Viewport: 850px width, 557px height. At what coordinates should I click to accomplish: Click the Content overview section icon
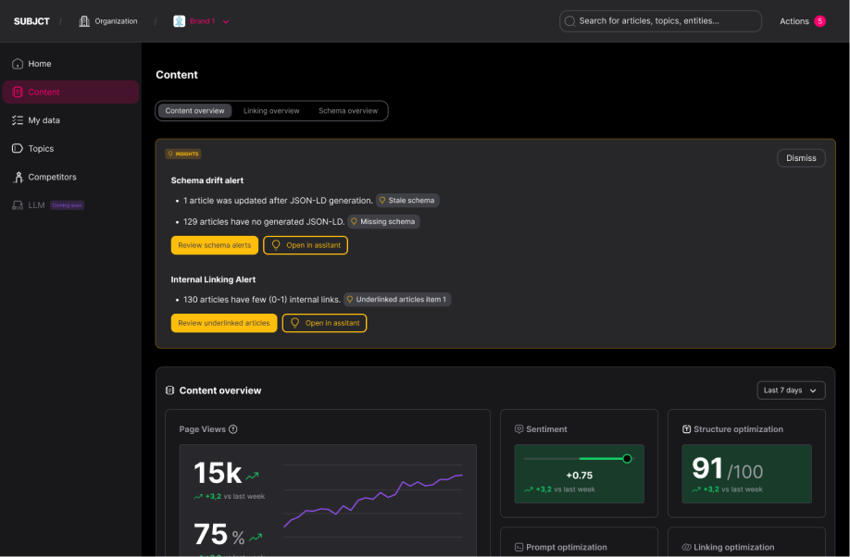pyautogui.click(x=169, y=390)
